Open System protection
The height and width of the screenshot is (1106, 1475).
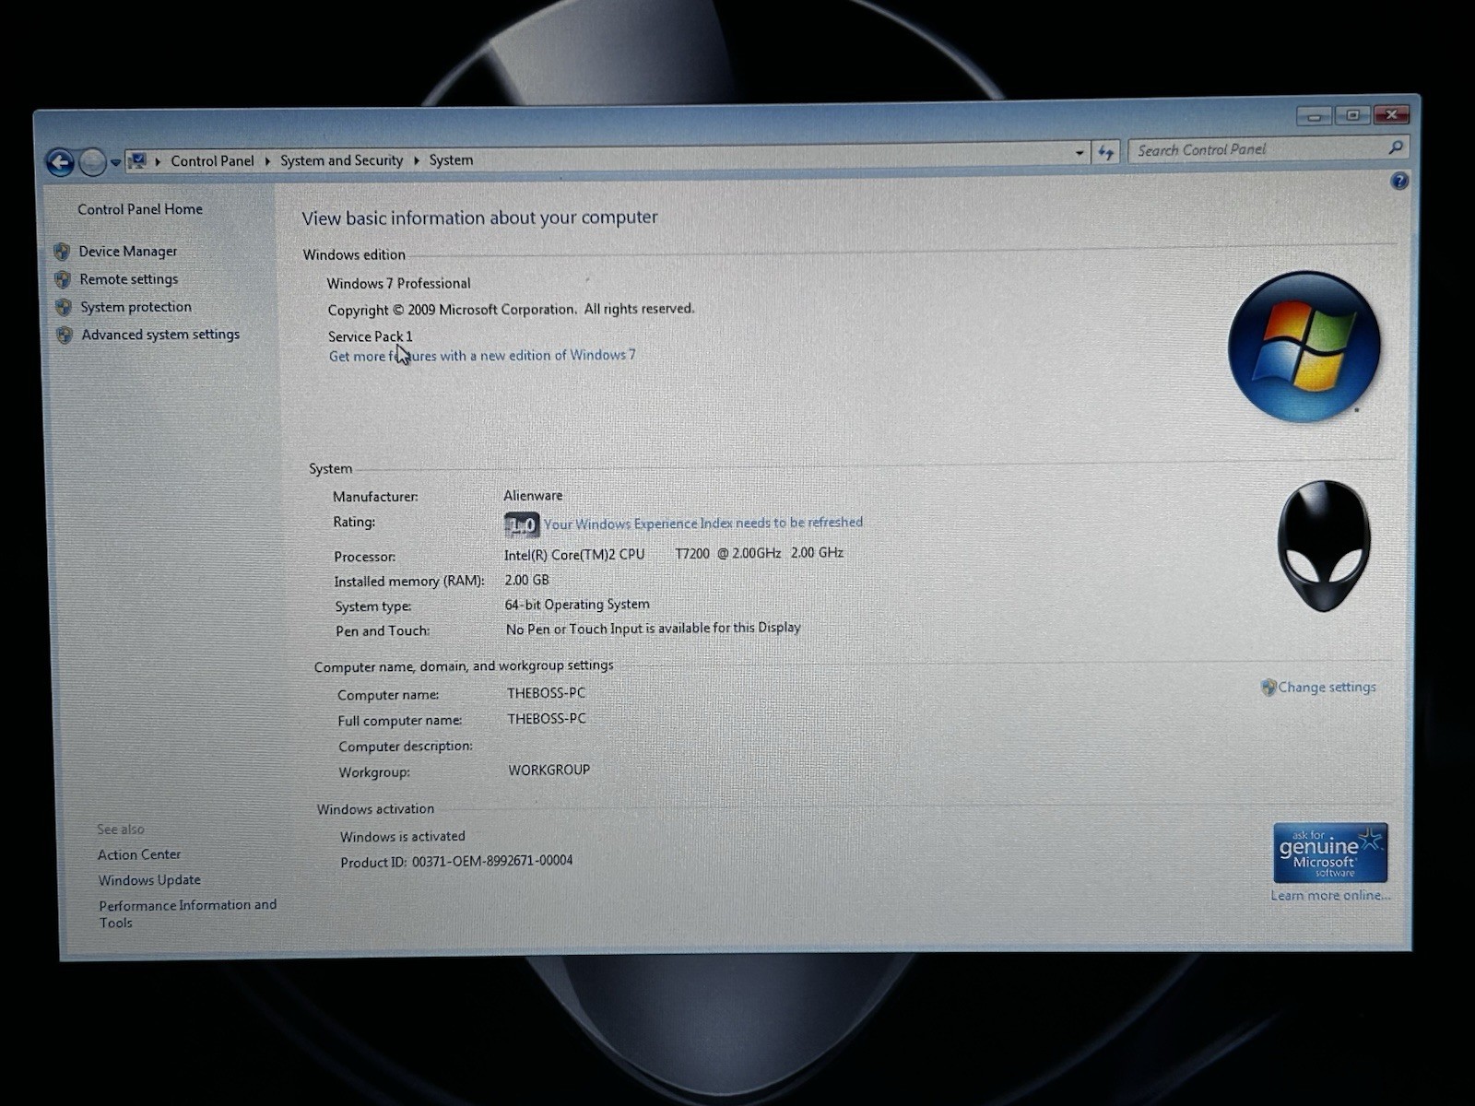tap(136, 307)
